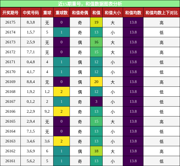Viewport: 180px width, 166px height.
Task: Click winning numbers 5,6,2
Action: coord(31,161)
